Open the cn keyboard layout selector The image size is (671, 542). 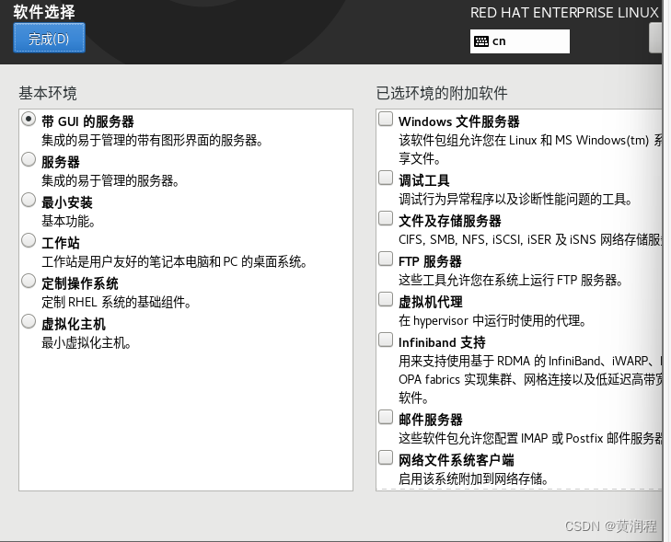[519, 41]
